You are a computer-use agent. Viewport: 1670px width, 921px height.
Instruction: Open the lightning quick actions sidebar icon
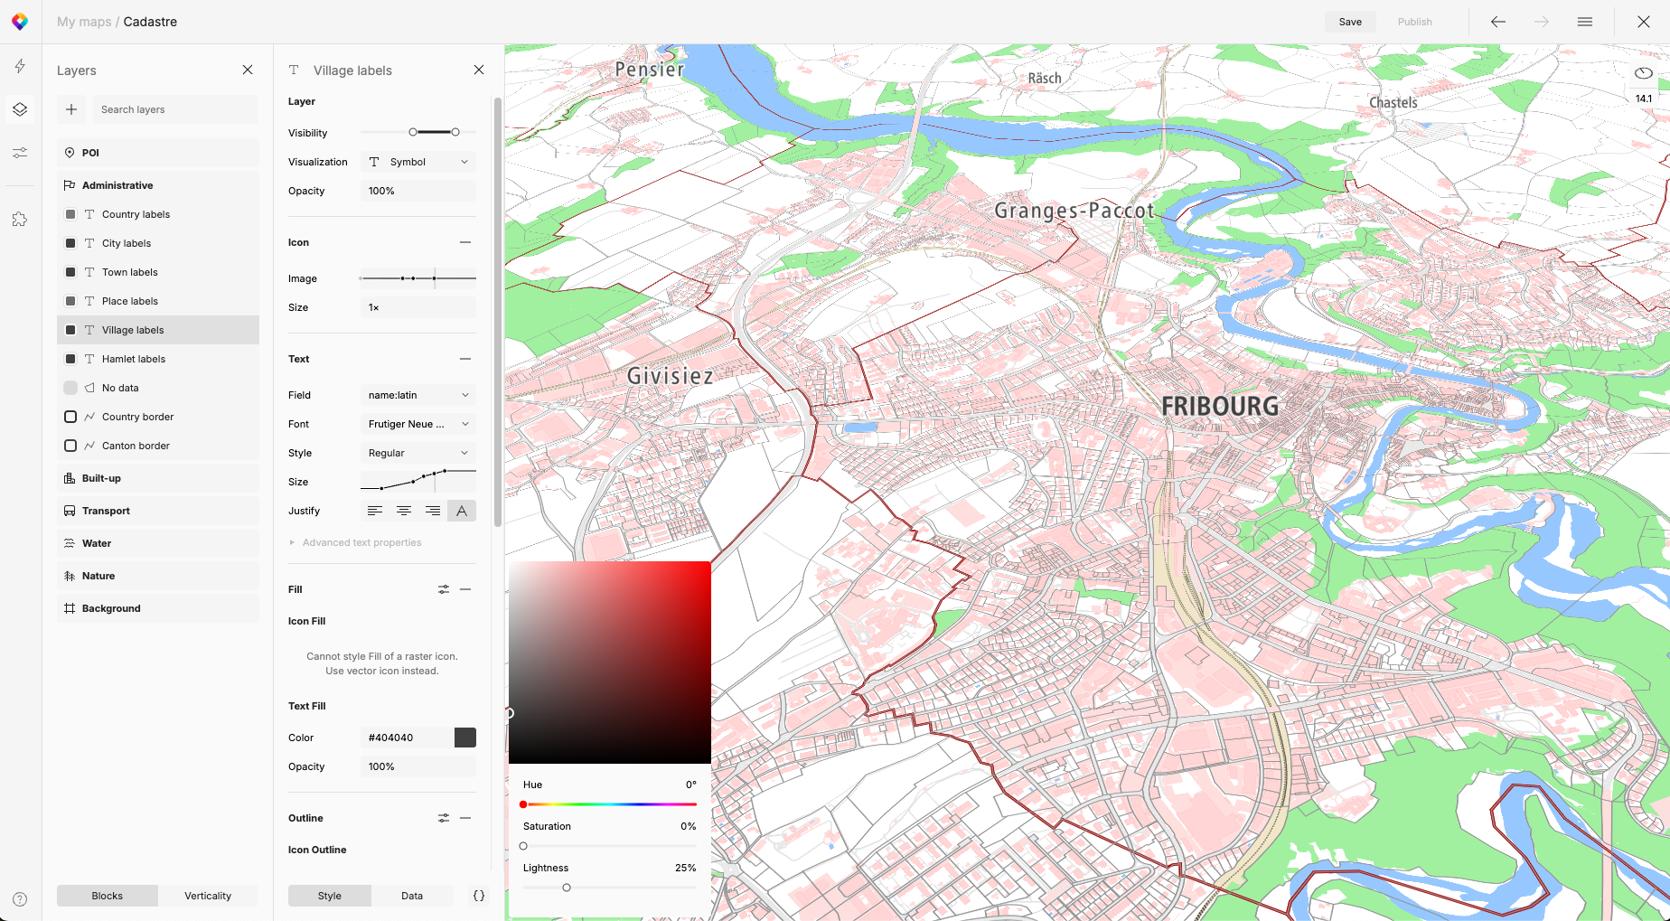coord(20,66)
